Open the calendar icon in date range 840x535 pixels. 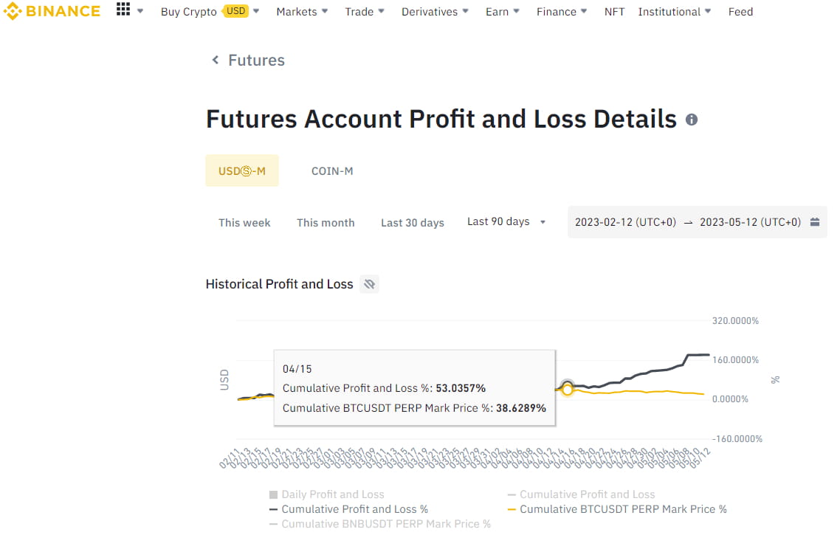click(815, 222)
